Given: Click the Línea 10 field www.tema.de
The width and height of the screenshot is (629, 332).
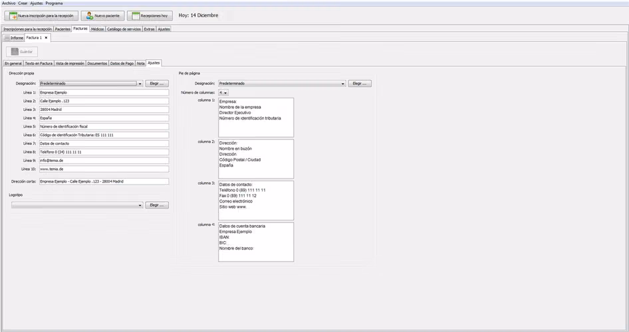Looking at the screenshot, I should tap(104, 169).
